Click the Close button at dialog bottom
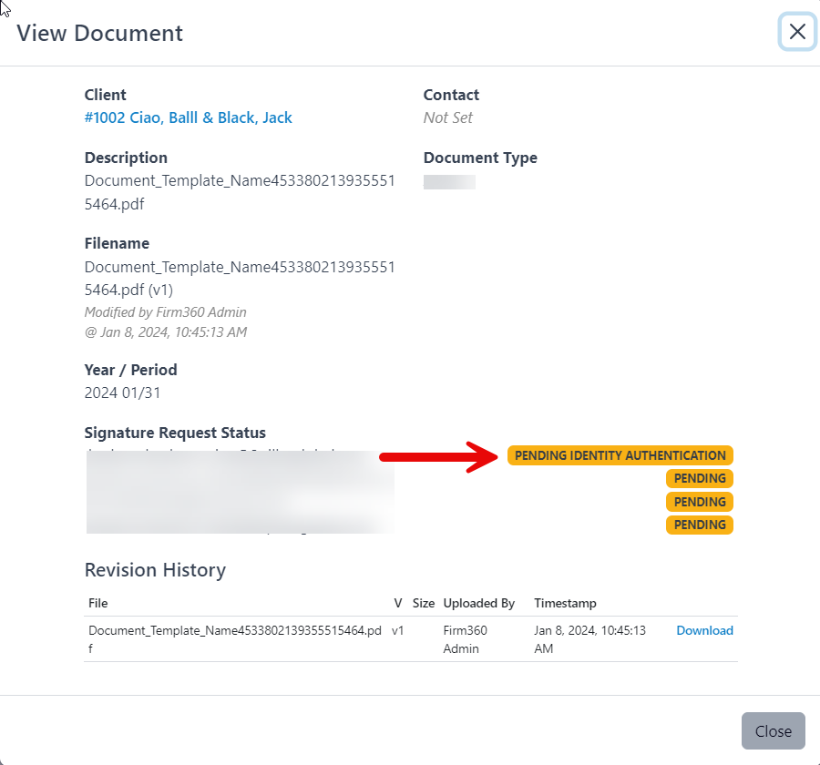 tap(772, 730)
